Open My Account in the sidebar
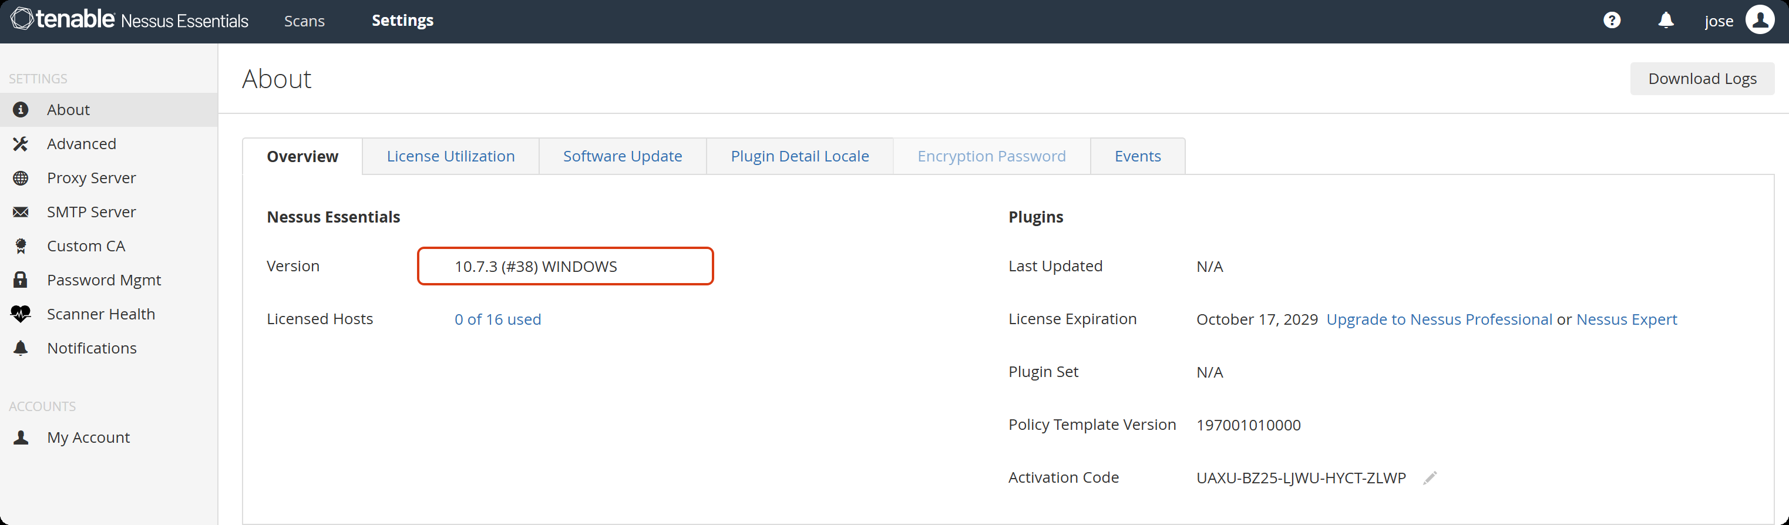 coord(88,437)
